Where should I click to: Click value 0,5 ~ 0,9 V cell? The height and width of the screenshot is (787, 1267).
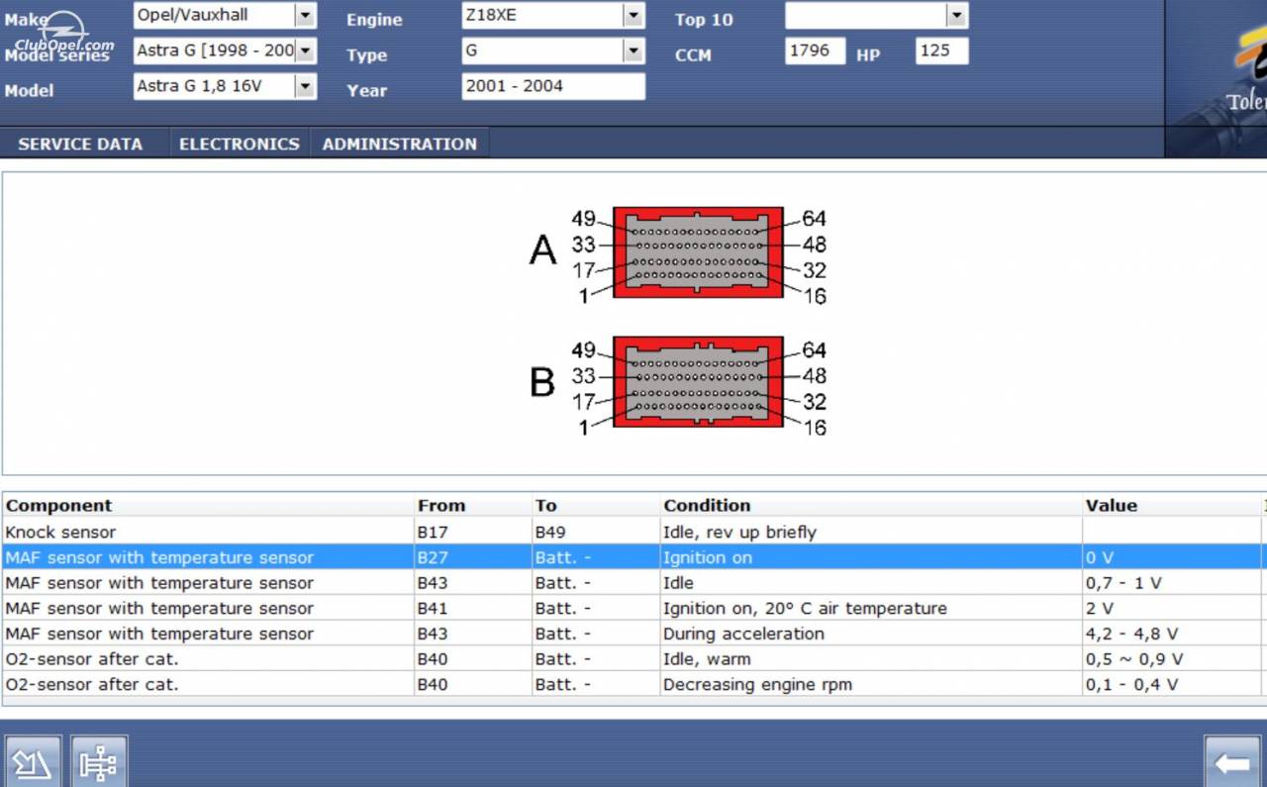1172,659
